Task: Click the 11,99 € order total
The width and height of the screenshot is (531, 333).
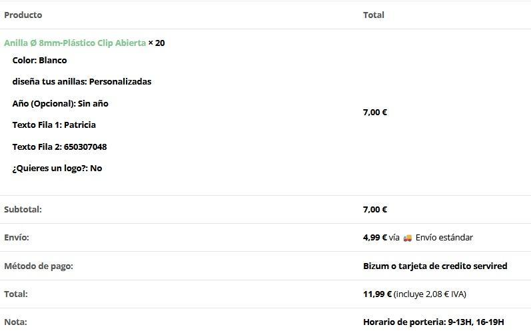Action: pos(377,294)
